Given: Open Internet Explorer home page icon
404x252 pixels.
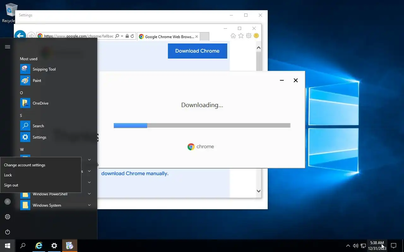Looking at the screenshot, I should pos(233,36).
